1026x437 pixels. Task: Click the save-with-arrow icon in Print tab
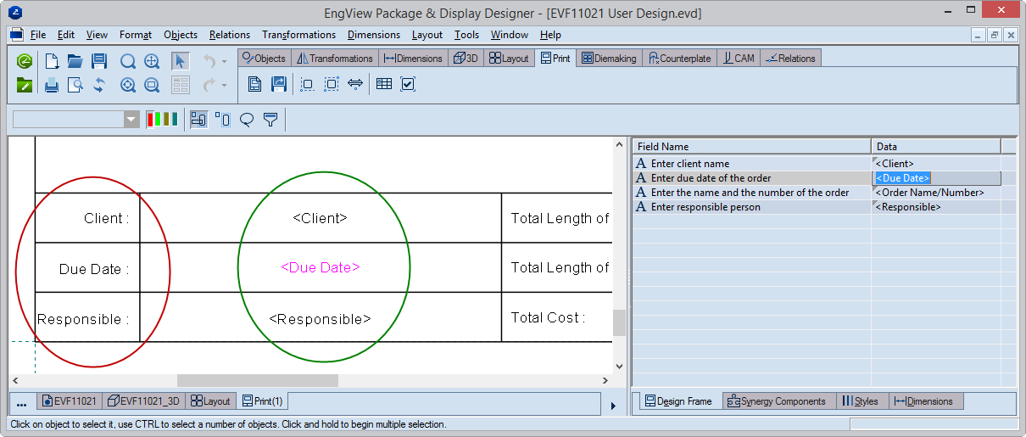pos(278,84)
